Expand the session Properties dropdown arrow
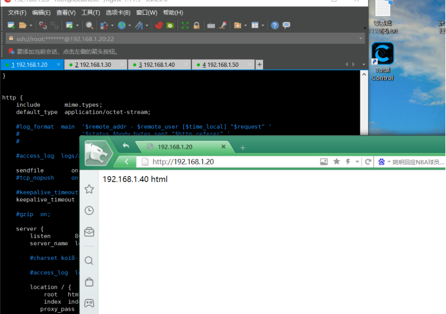 (77, 26)
